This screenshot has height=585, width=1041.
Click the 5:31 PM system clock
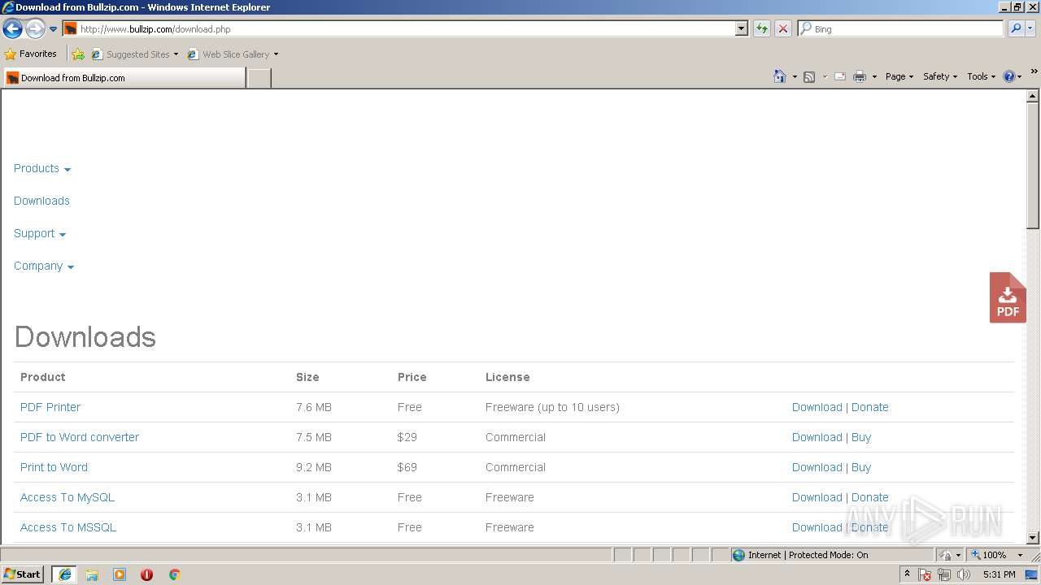pyautogui.click(x=999, y=574)
